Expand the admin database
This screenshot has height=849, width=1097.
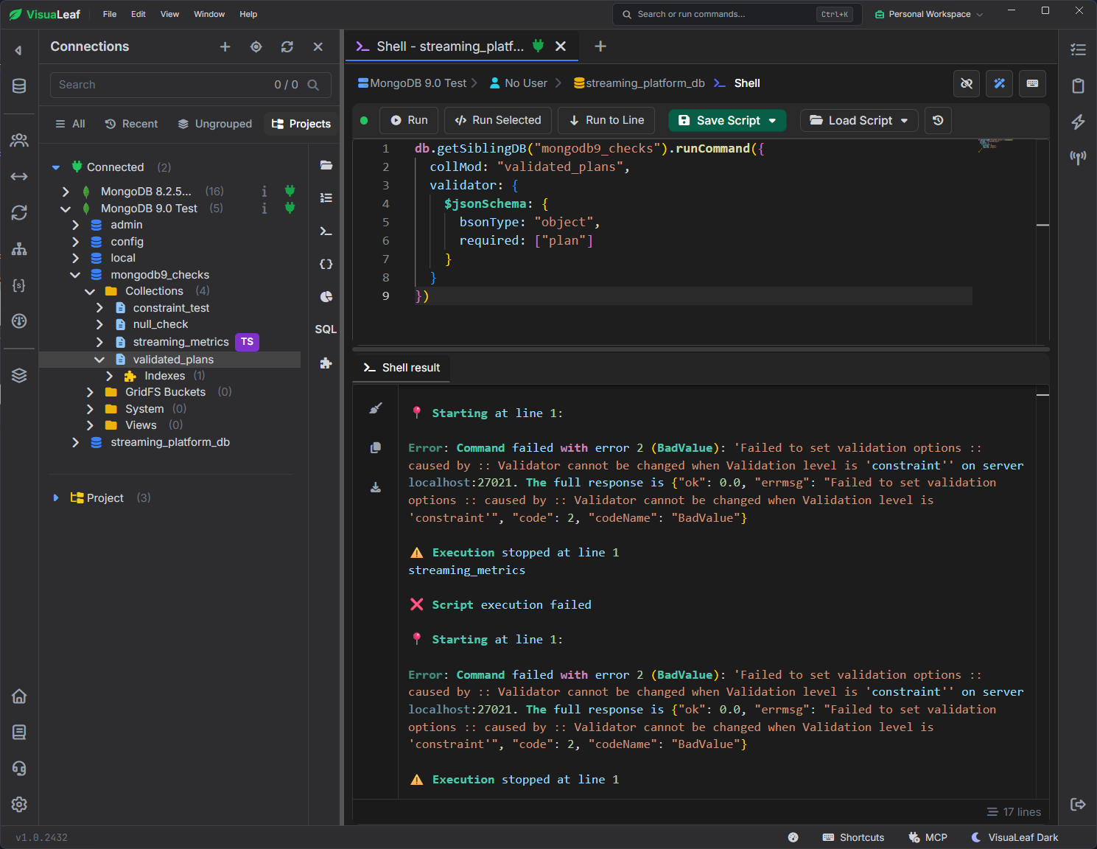click(75, 225)
